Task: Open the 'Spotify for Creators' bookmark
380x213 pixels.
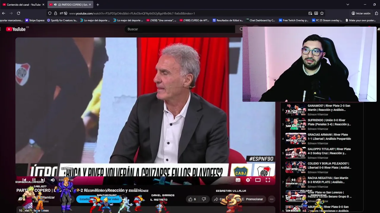Action: [x=62, y=20]
